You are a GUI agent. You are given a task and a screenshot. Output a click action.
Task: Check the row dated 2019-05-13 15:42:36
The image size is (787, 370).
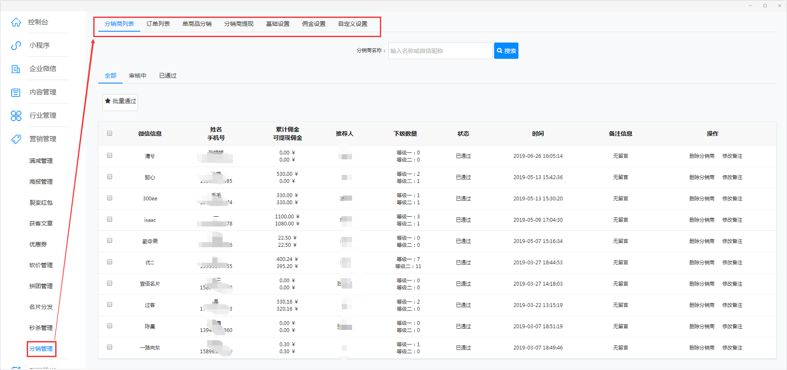[x=110, y=177]
